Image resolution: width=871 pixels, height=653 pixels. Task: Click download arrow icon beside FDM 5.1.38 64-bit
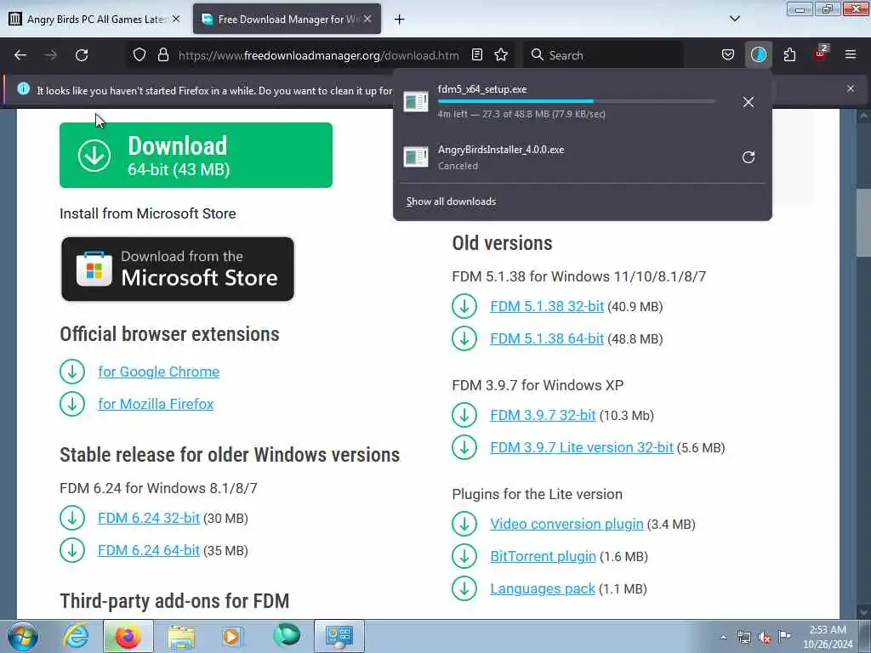[464, 338]
